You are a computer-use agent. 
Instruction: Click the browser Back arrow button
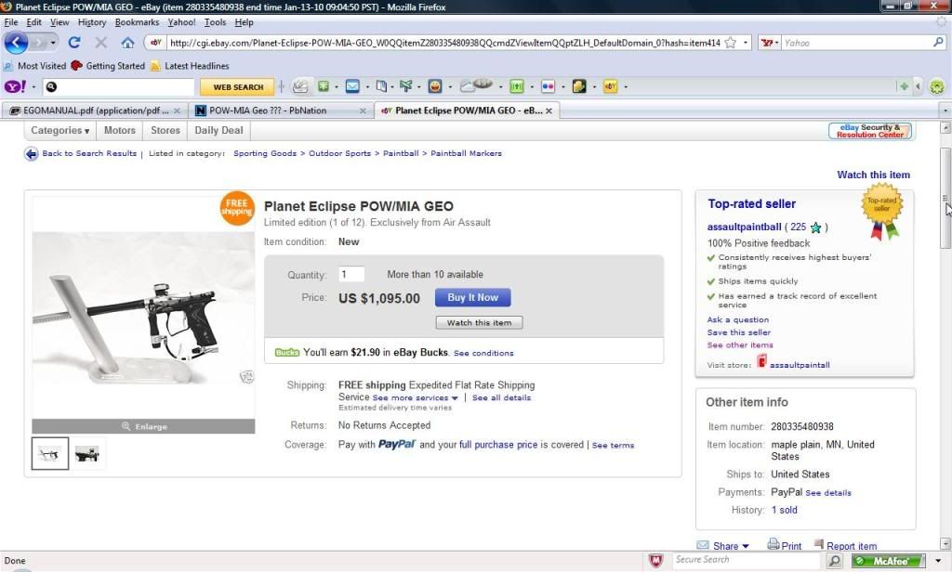tap(16, 43)
